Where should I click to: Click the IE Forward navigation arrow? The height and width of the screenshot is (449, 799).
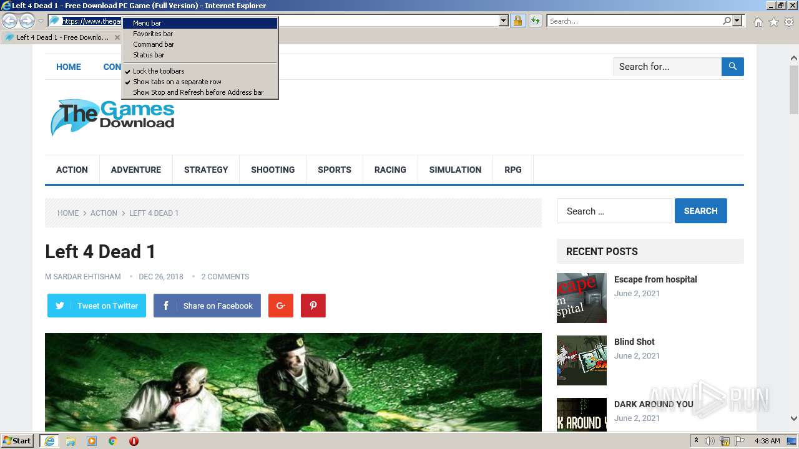pyautogui.click(x=27, y=21)
